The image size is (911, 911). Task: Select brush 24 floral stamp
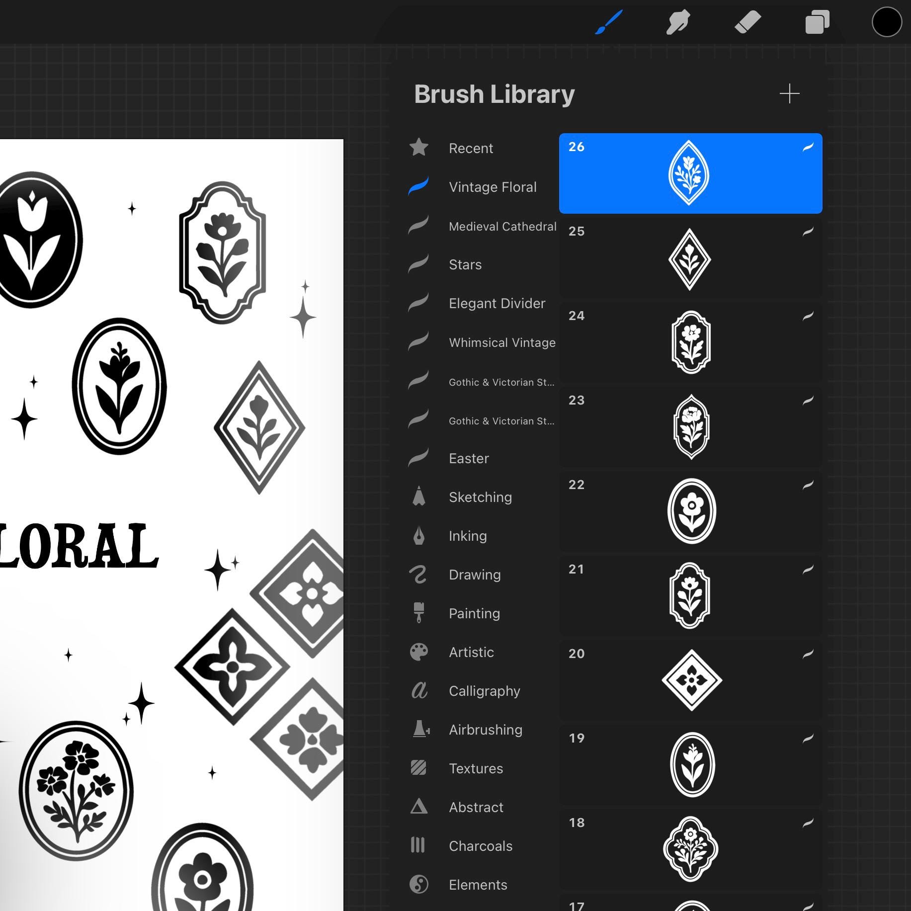pyautogui.click(x=690, y=342)
